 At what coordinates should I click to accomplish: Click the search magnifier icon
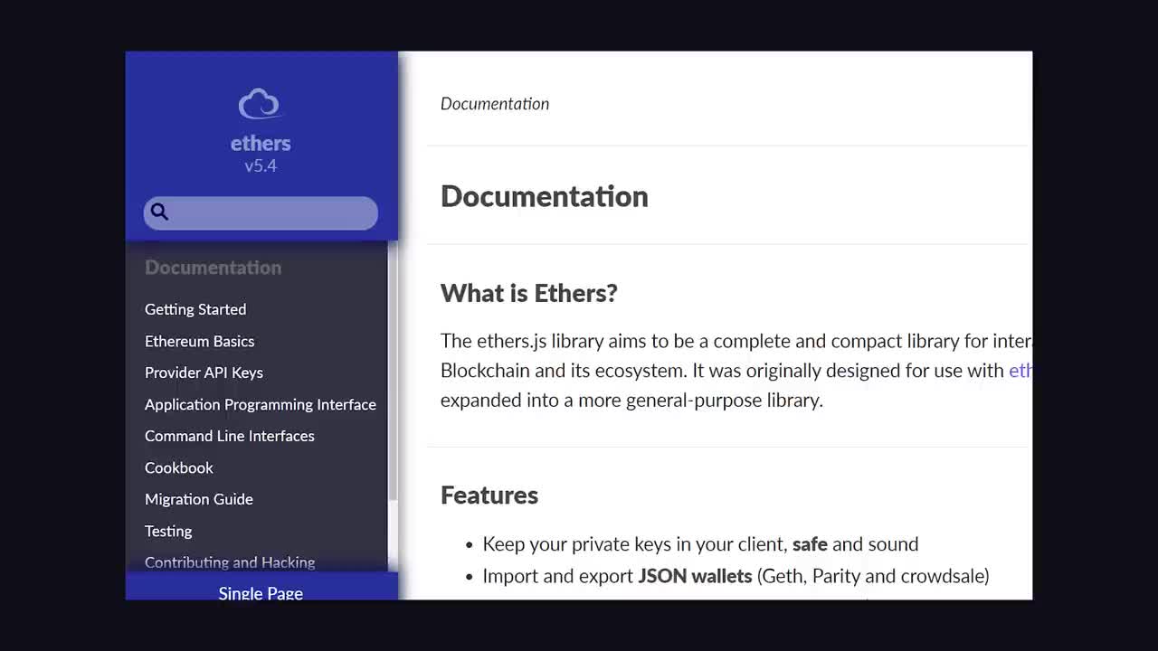[x=159, y=212]
